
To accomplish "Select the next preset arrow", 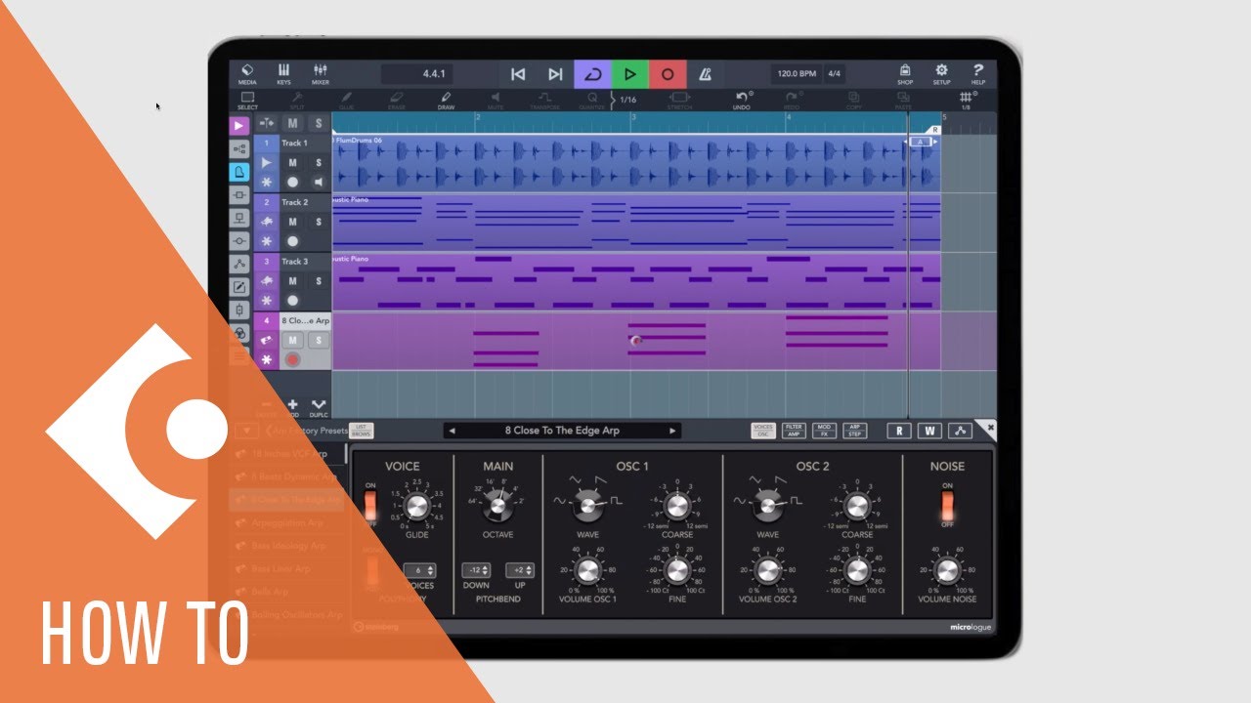I will click(672, 431).
